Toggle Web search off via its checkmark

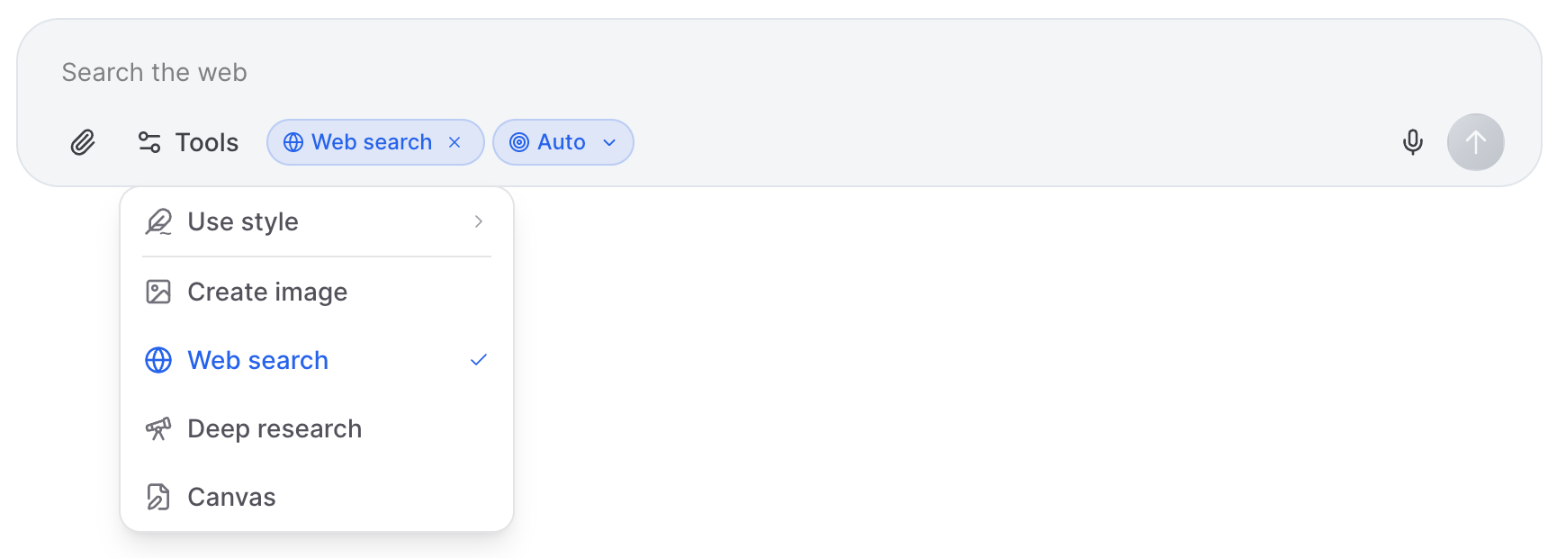[478, 359]
